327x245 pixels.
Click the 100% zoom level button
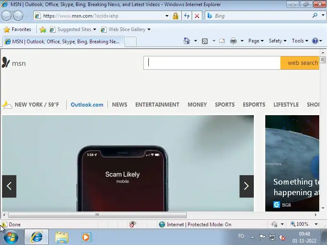[x=300, y=224]
